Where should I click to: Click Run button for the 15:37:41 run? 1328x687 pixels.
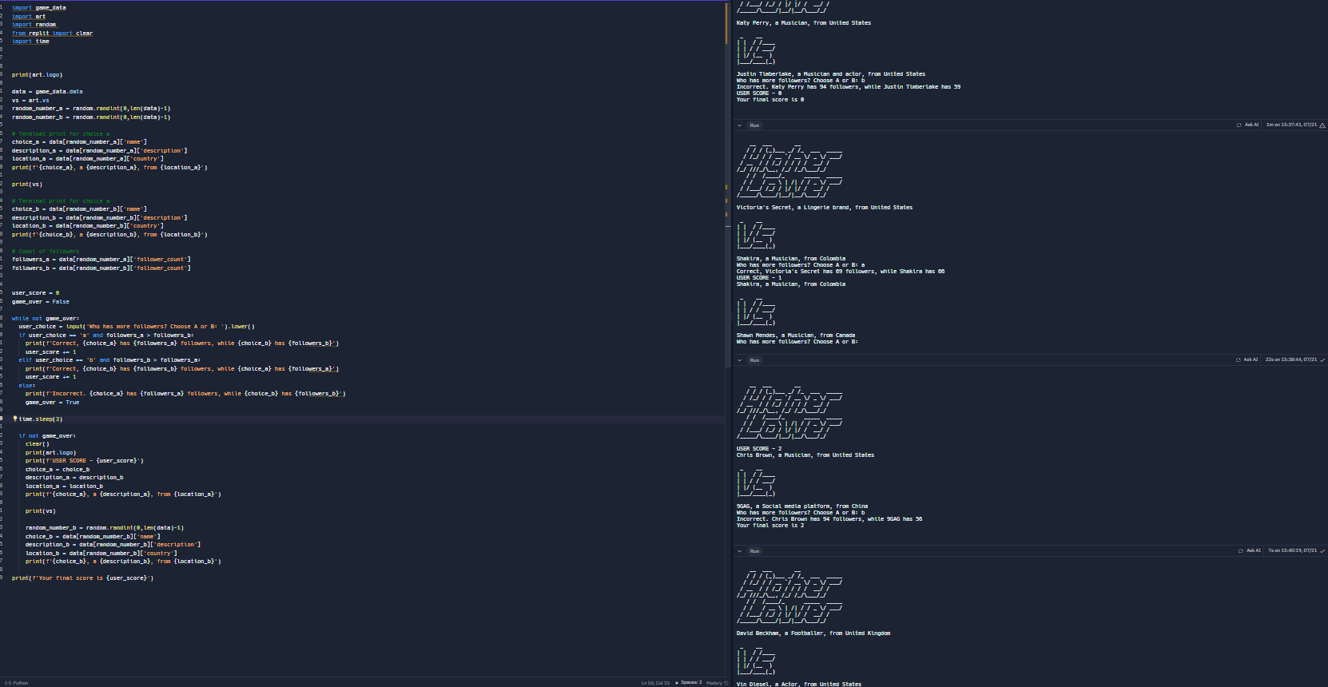pos(753,125)
